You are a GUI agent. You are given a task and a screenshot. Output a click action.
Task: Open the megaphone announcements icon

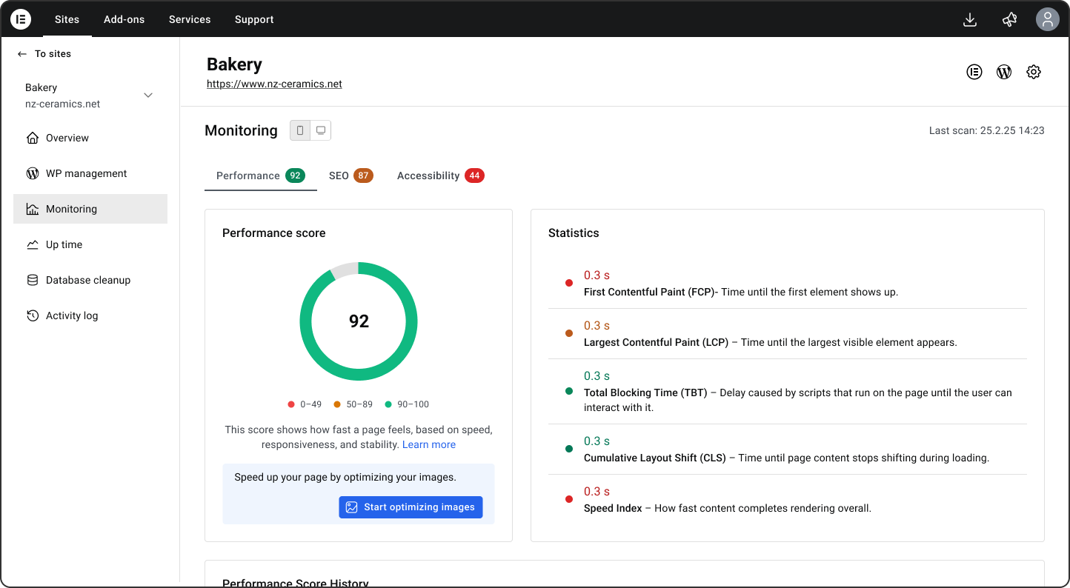(1009, 20)
